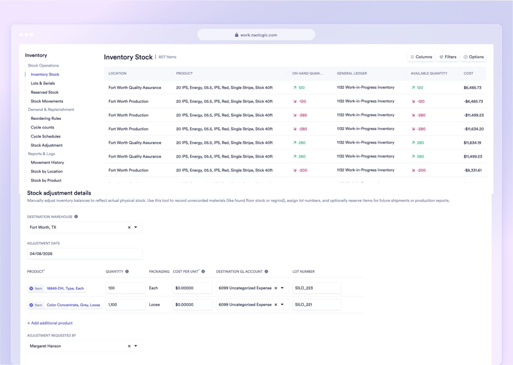Viewport: 513px width, 365px height.
Task: Click the info icon next to Cost Per Unit
Action: click(203, 272)
